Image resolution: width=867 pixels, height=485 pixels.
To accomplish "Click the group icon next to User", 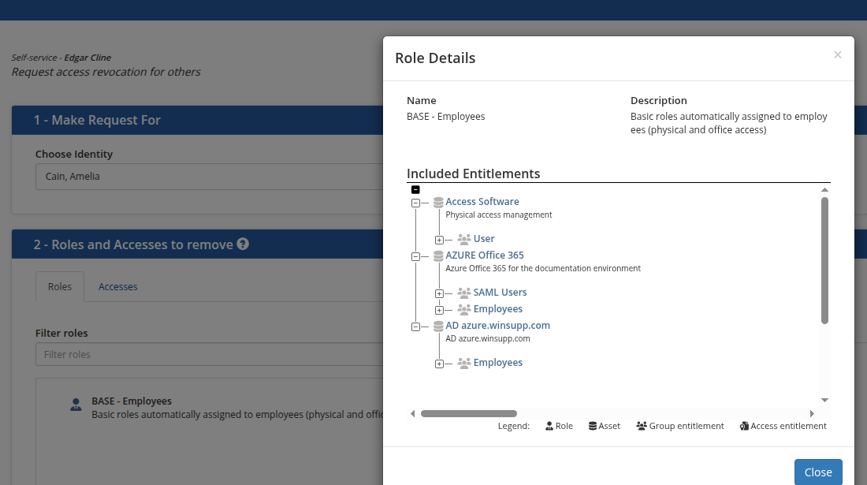I will pyautogui.click(x=464, y=239).
